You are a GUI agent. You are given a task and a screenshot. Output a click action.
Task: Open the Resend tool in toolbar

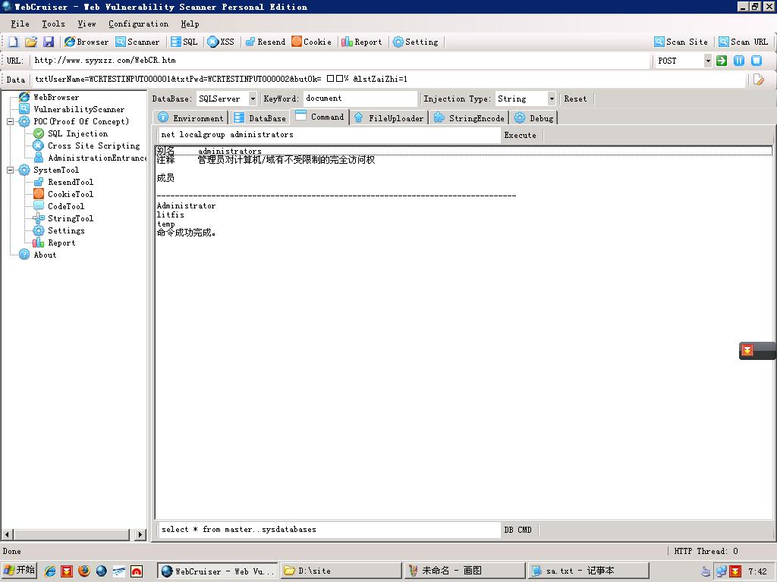(x=265, y=42)
